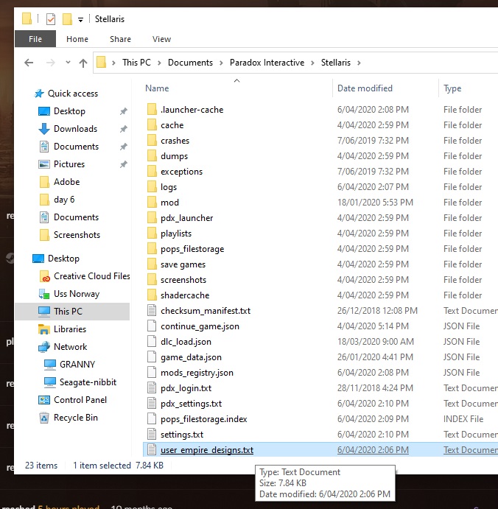Viewport: 498px width, 509px height.
Task: Click the playlists folder icon
Action: tap(152, 234)
